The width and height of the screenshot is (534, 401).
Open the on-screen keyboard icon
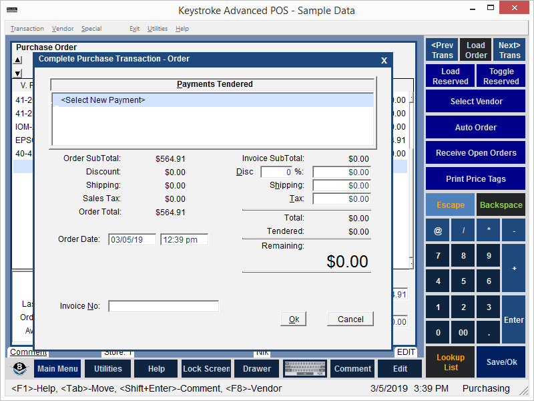pyautogui.click(x=305, y=369)
